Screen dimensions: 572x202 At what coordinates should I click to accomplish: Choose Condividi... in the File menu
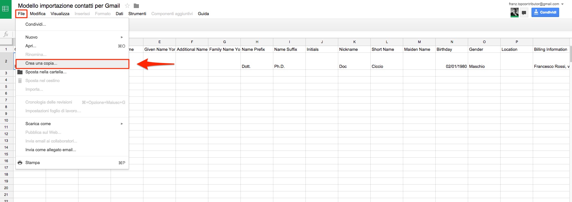[72, 24]
